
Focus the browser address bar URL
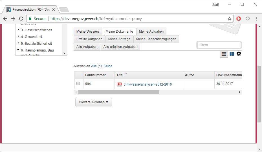click(96, 19)
